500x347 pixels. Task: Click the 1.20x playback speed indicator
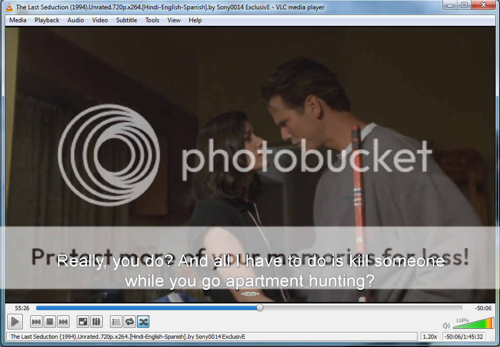(430, 337)
